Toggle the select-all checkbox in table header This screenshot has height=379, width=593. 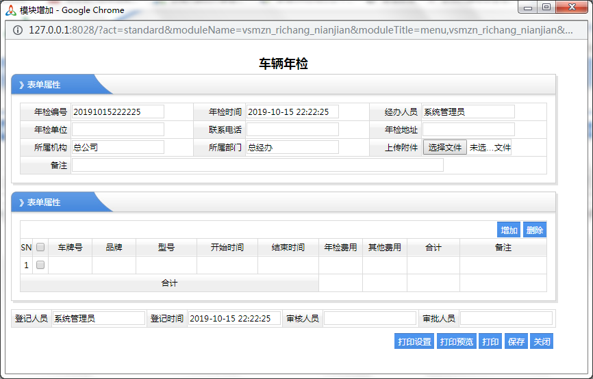(x=40, y=247)
